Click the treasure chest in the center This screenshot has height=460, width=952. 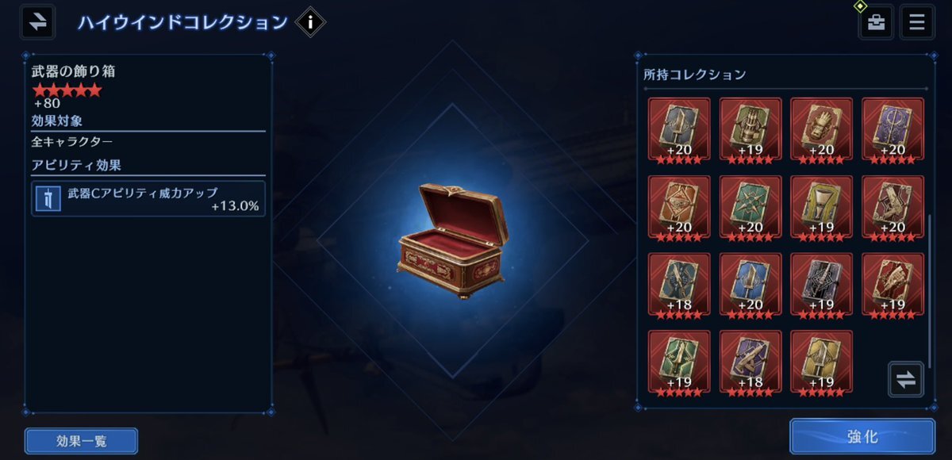450,240
